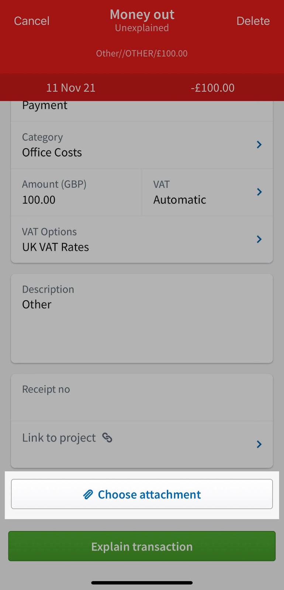This screenshot has width=284, height=590.
Task: Tap the Money out header title
Action: coord(142,14)
